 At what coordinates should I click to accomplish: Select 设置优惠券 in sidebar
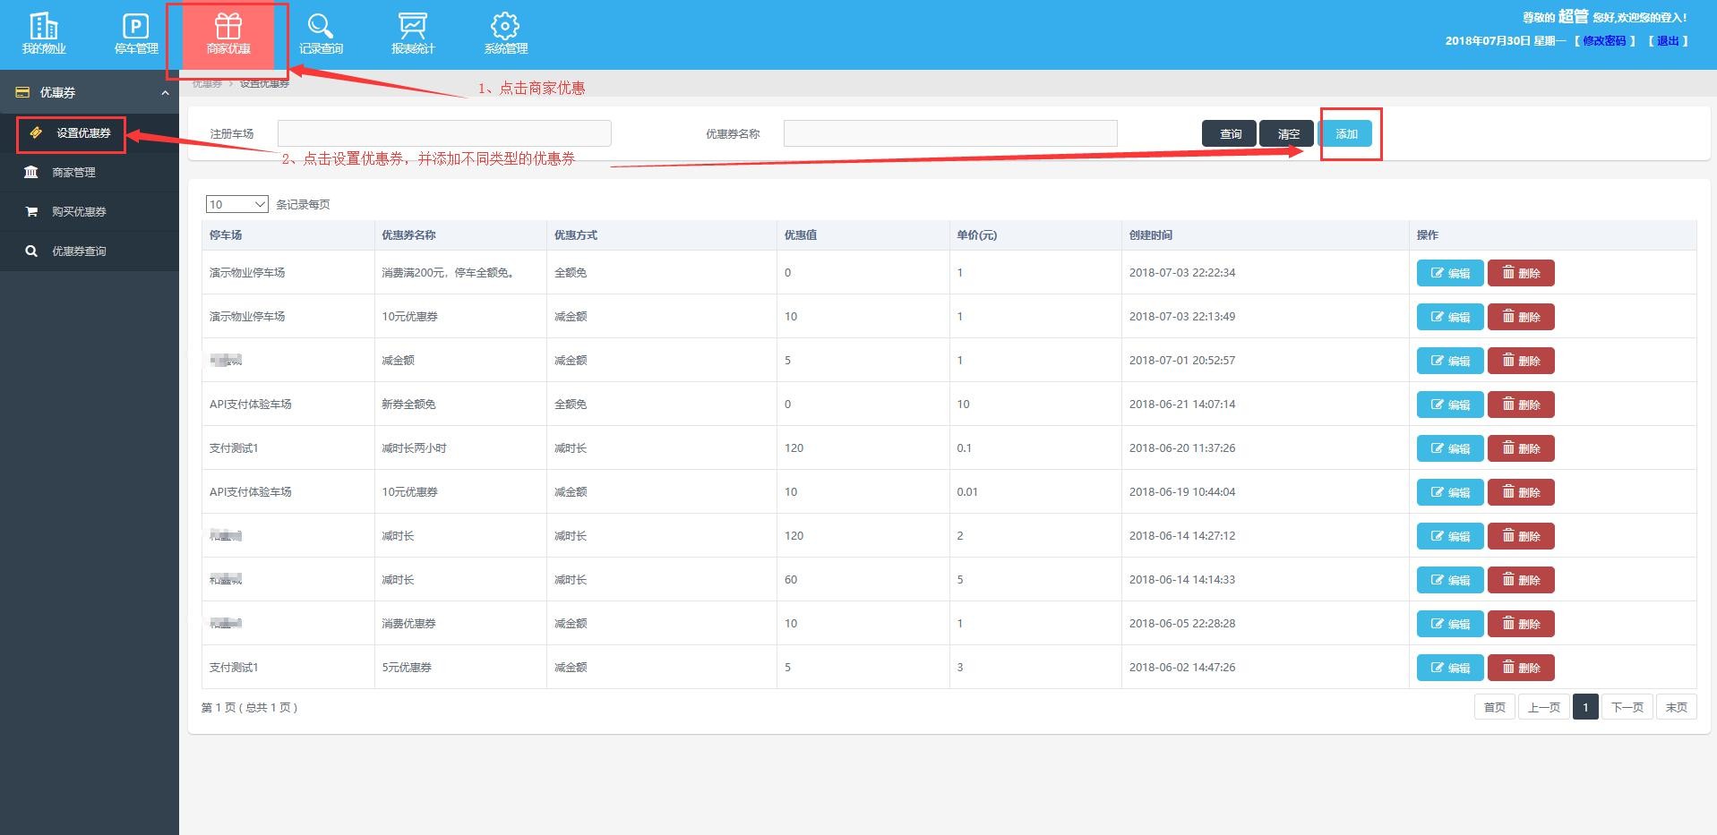tap(83, 133)
